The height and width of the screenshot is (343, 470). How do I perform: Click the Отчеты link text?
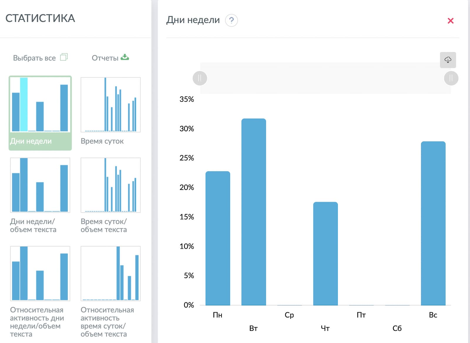pos(105,58)
